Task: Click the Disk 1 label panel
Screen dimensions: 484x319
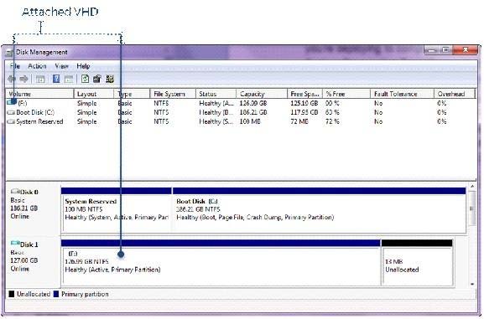Action: [x=33, y=262]
